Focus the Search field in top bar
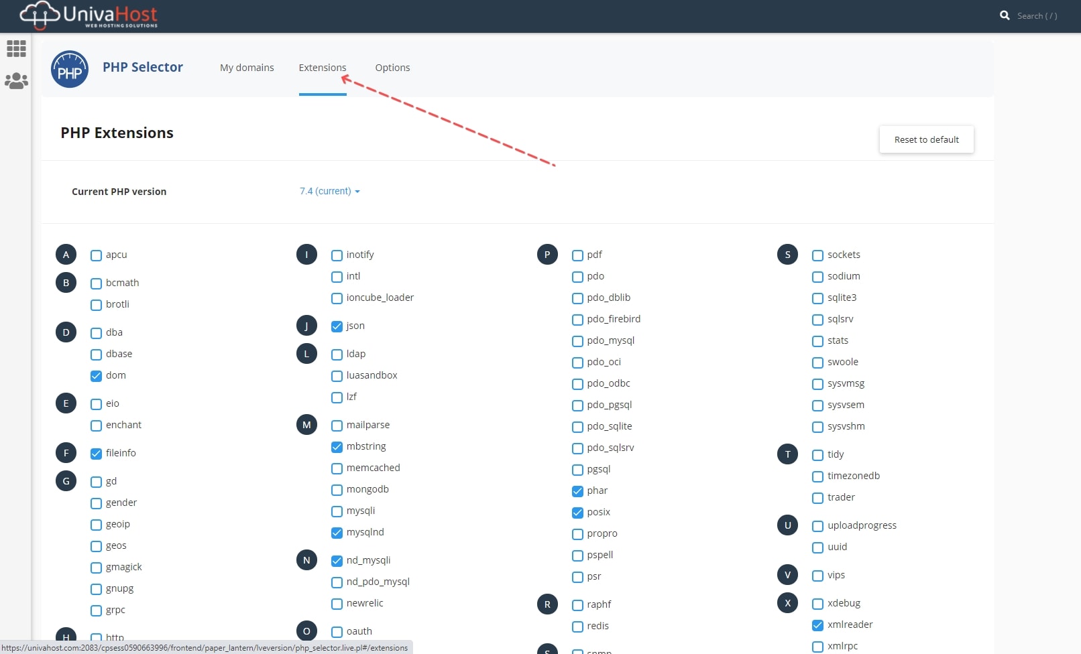Viewport: 1081px width, 654px height. (1037, 15)
